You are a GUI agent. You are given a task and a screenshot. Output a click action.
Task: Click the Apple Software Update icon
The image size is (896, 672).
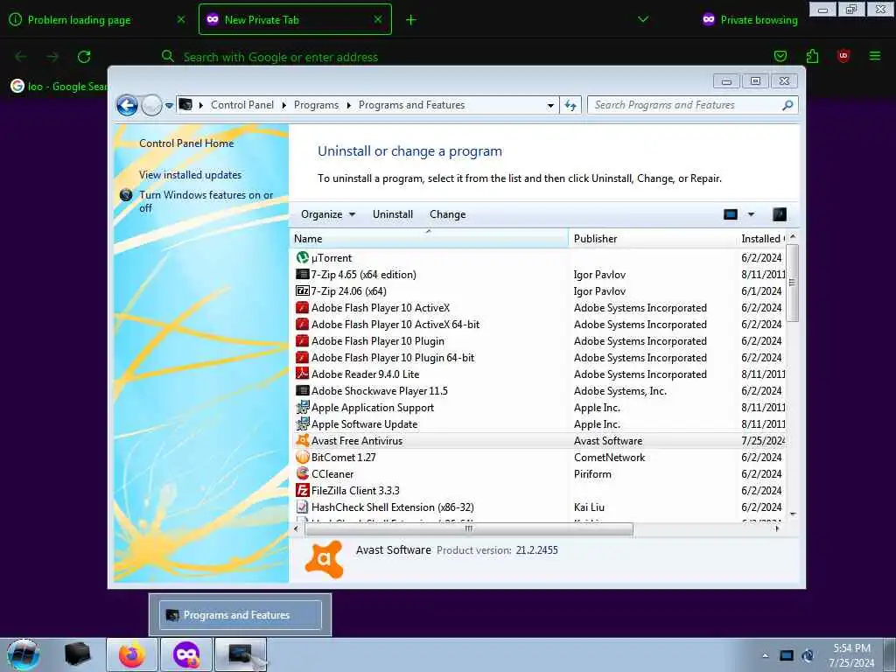click(302, 424)
